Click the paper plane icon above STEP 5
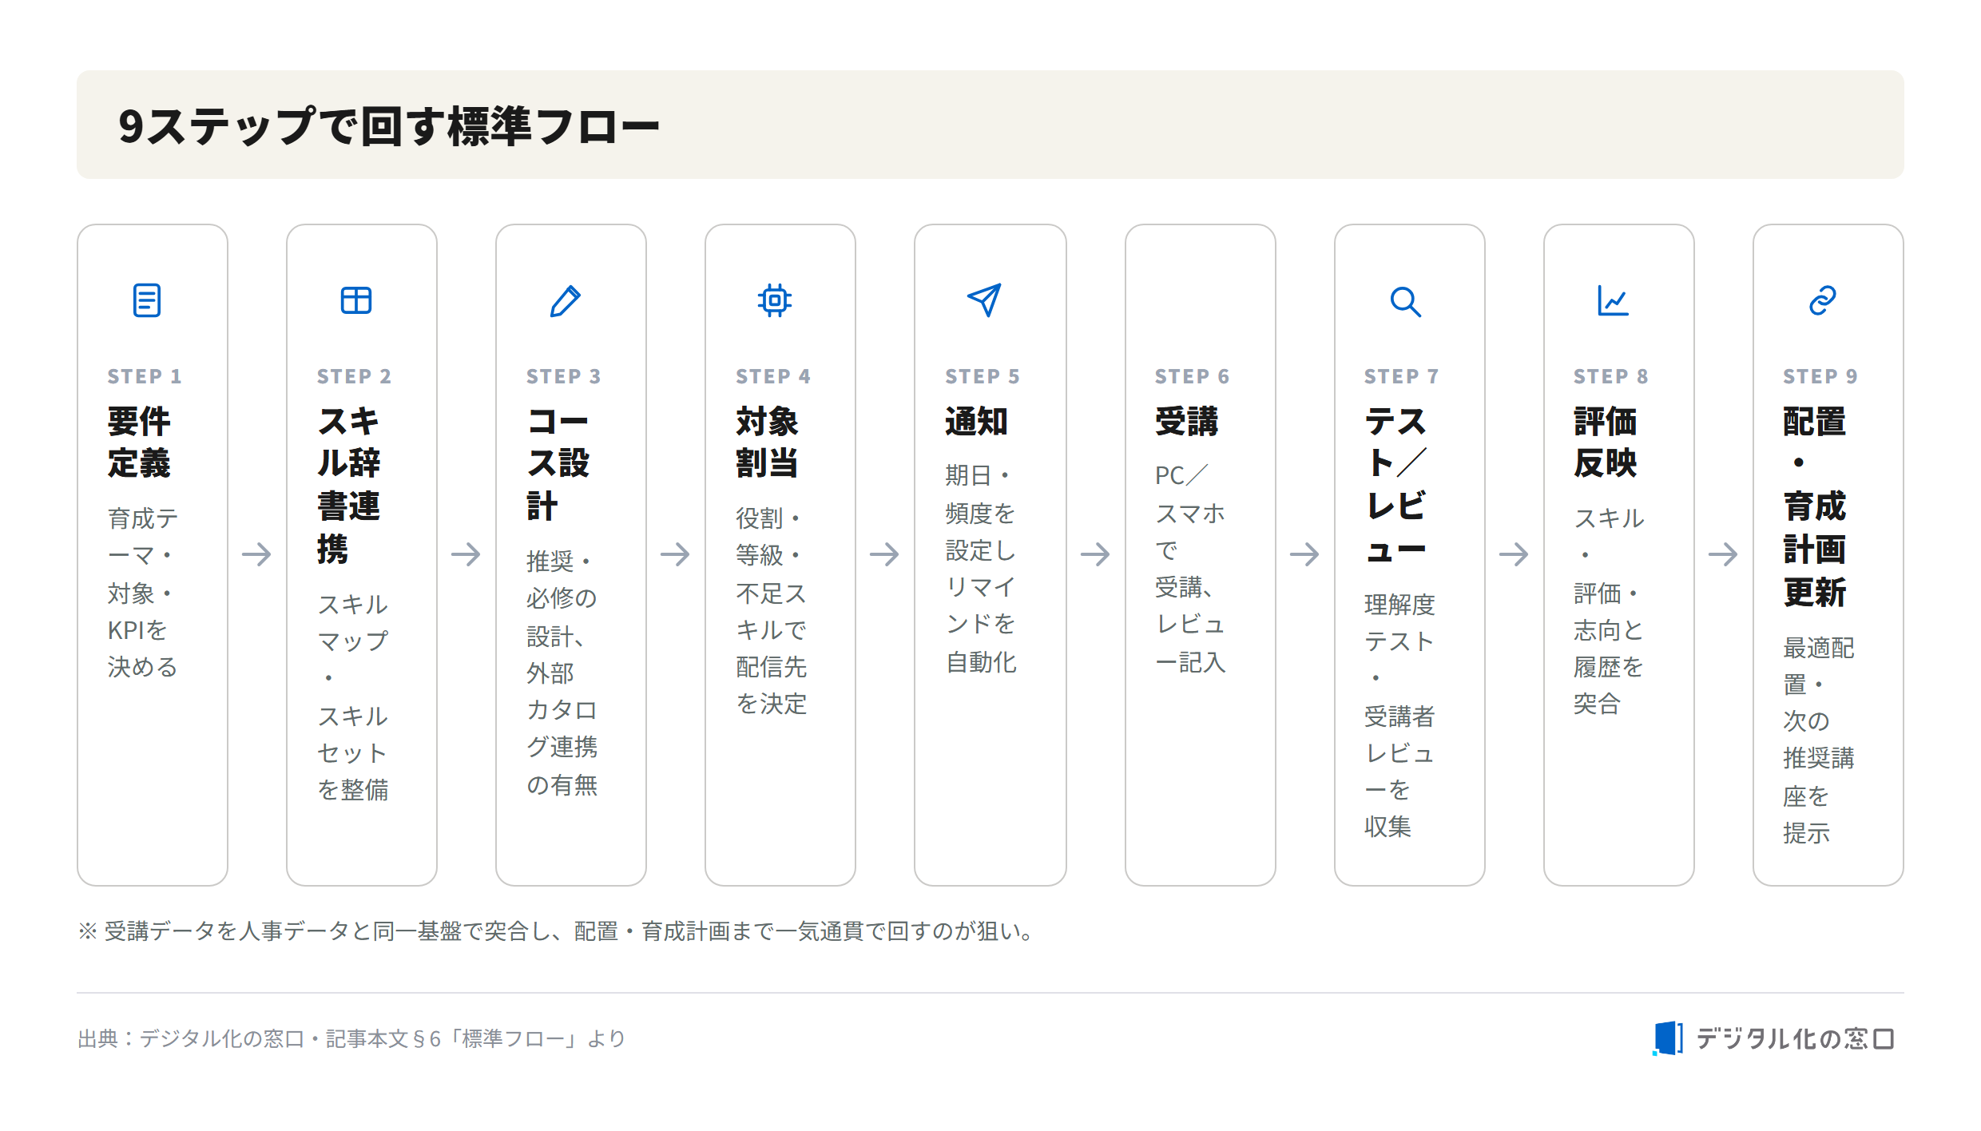Screen dimensions: 1981x1131 coord(984,300)
